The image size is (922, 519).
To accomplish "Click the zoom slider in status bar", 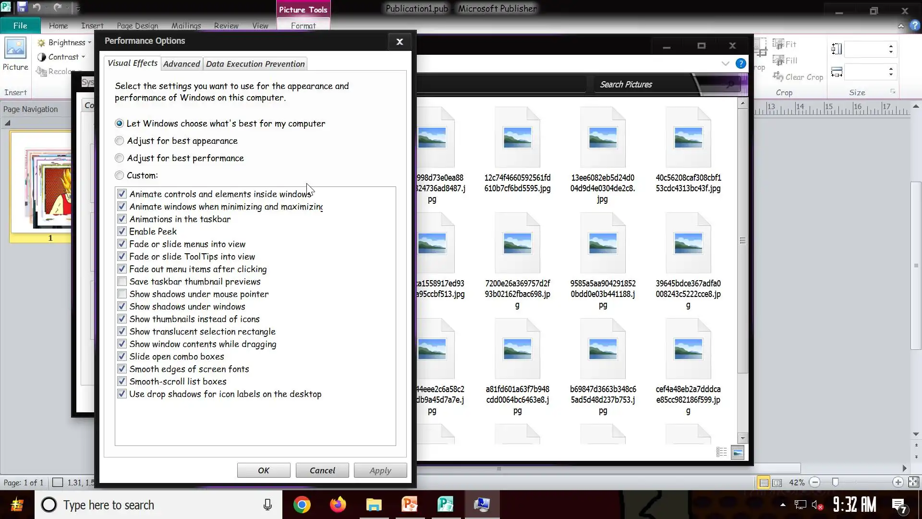I will coord(836,482).
